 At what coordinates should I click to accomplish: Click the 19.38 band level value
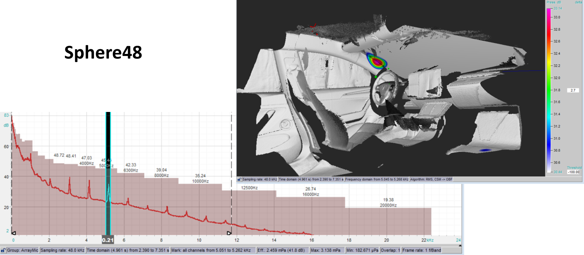(x=388, y=200)
